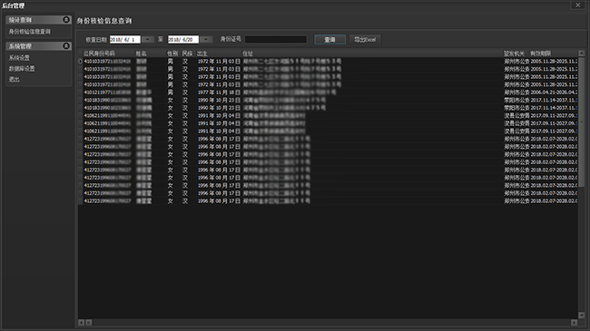Select 退出 in the sidebar
This screenshot has height=331, width=590.
coord(14,80)
